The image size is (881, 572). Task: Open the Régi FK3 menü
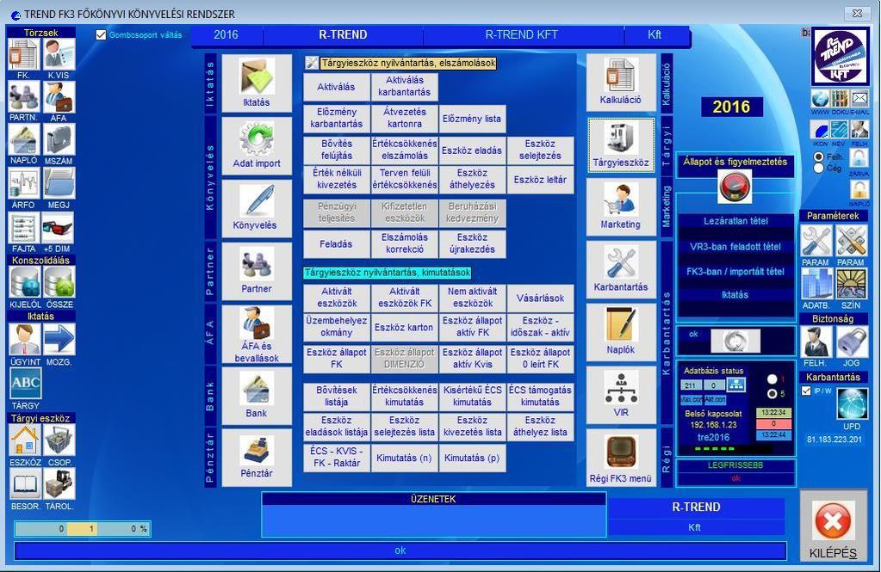pyautogui.click(x=621, y=458)
